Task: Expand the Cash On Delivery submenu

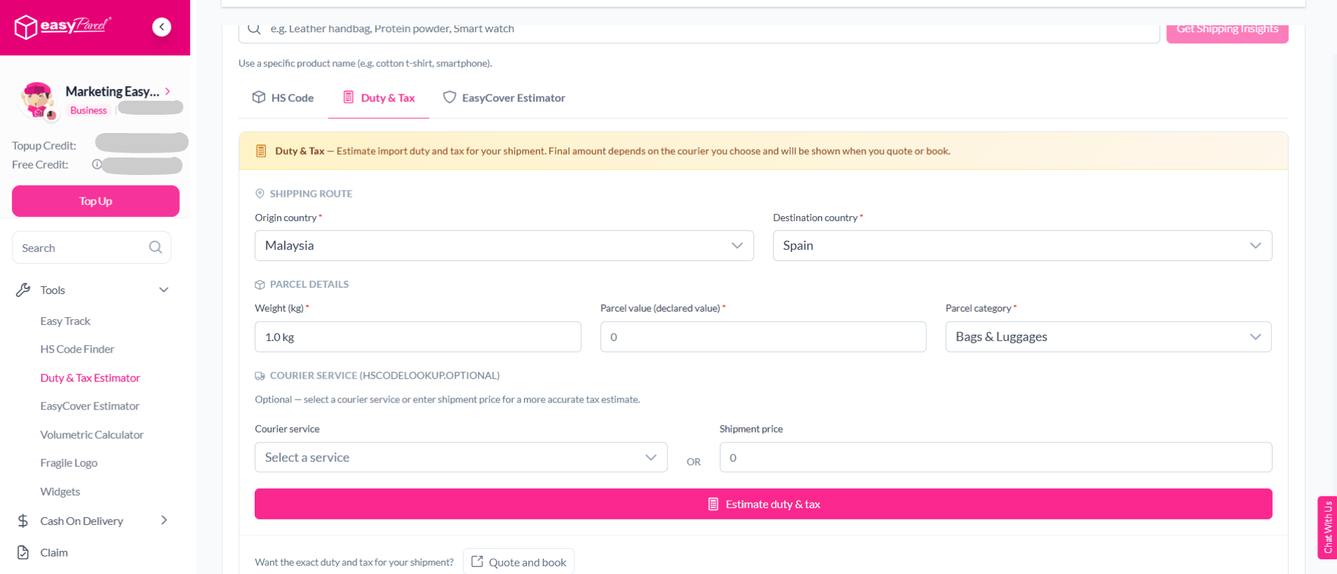Action: 164,520
